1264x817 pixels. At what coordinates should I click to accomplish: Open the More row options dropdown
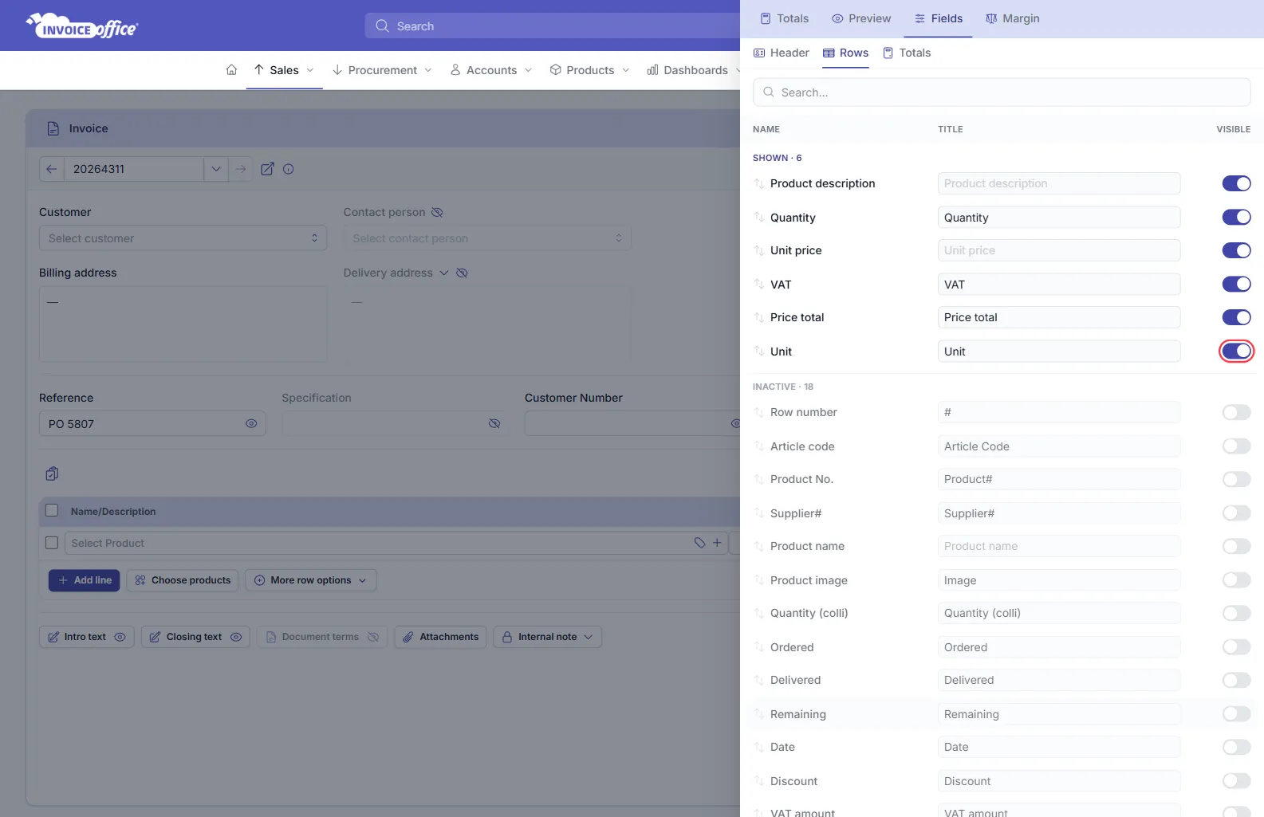pyautogui.click(x=311, y=580)
